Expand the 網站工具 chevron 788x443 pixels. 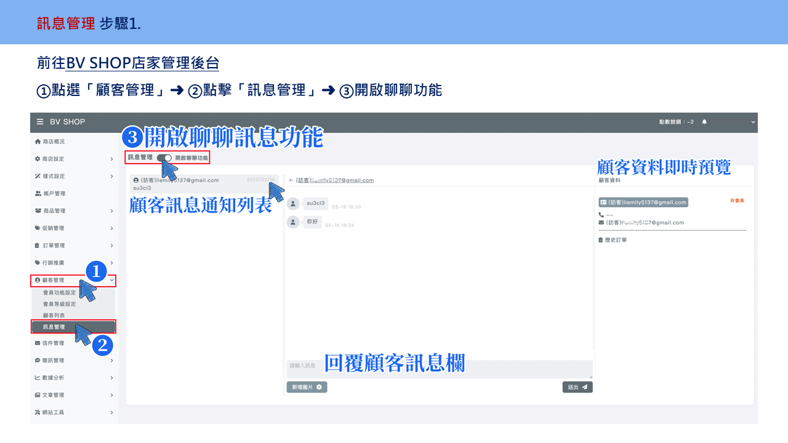pos(111,412)
